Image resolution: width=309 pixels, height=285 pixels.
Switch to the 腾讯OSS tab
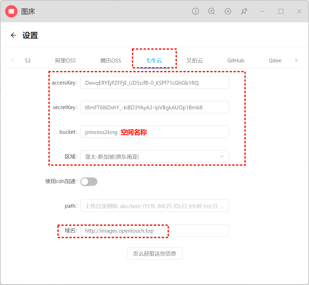coord(111,61)
